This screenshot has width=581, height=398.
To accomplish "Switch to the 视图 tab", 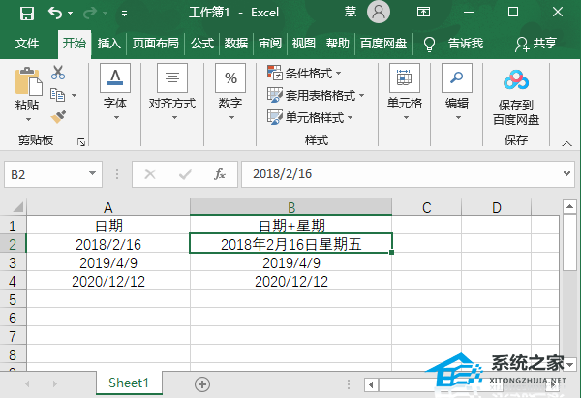I will pos(304,44).
